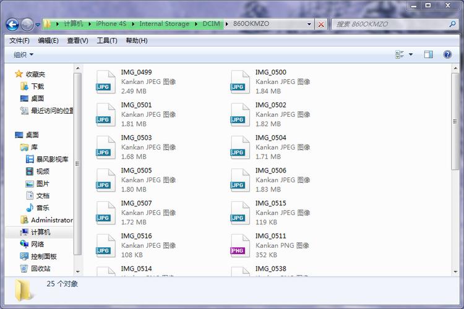Expand the arrow after Internal Storage breadcrumb
This screenshot has width=464, height=309.
[196, 24]
